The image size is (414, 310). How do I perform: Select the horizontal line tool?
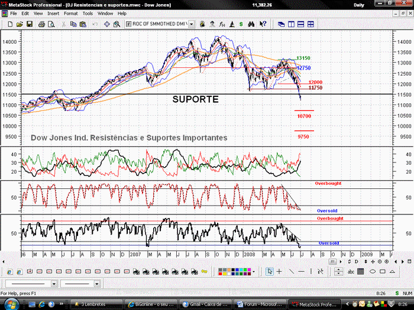(301, 271)
